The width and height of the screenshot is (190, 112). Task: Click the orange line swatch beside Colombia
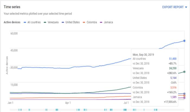coord(84,22)
